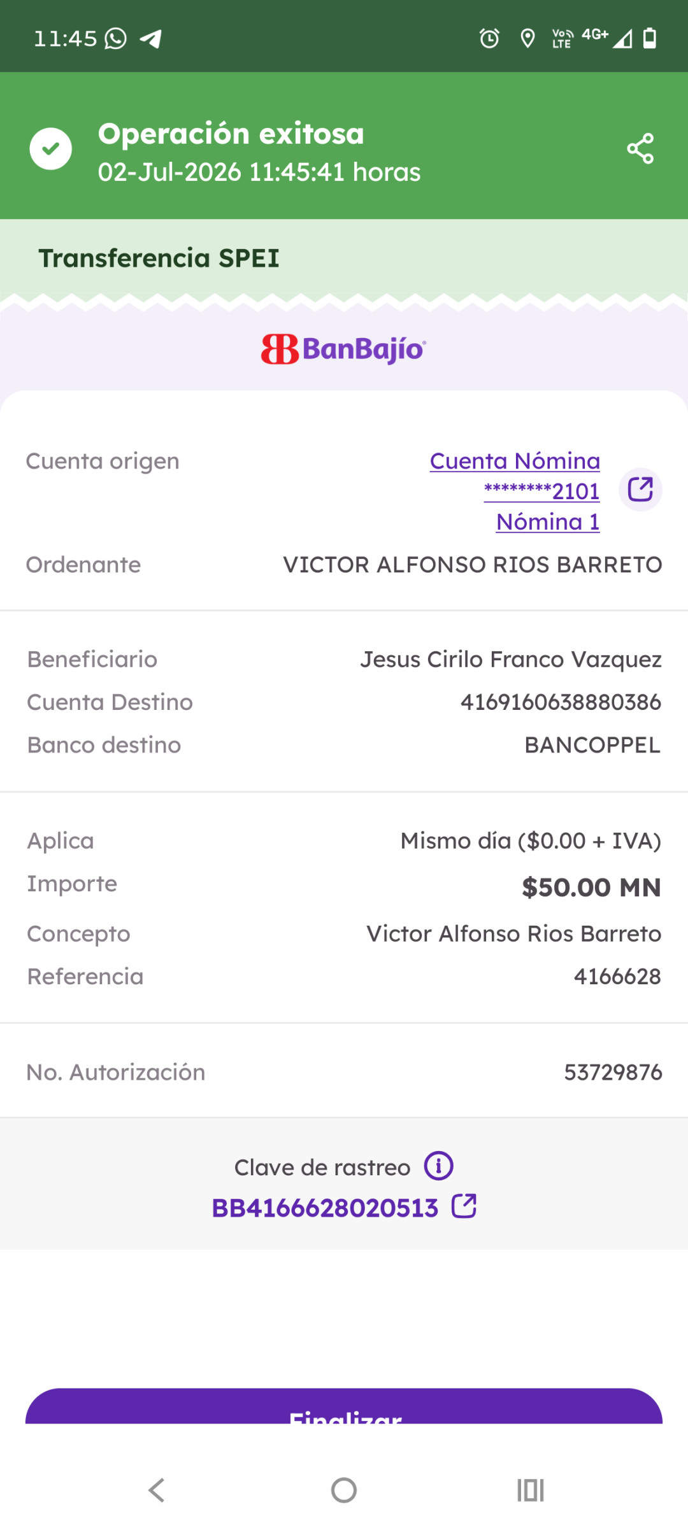This screenshot has width=688, height=1528.
Task: Select the destination account number 4169160638880386
Action: point(561,702)
